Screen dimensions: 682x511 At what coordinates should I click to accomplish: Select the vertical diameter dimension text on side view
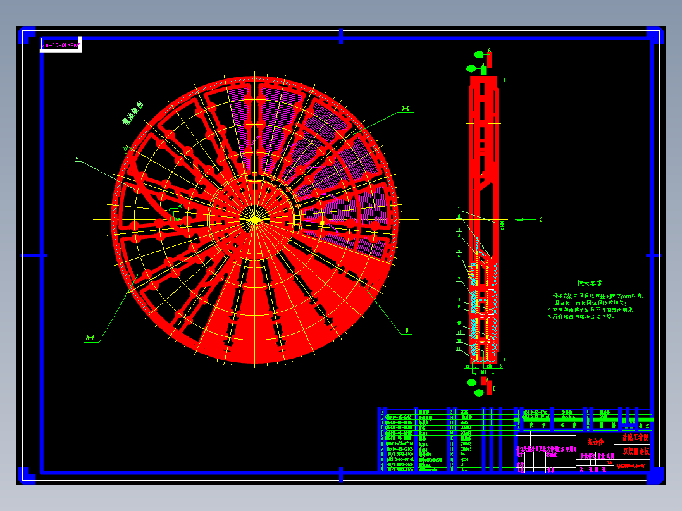(x=502, y=225)
